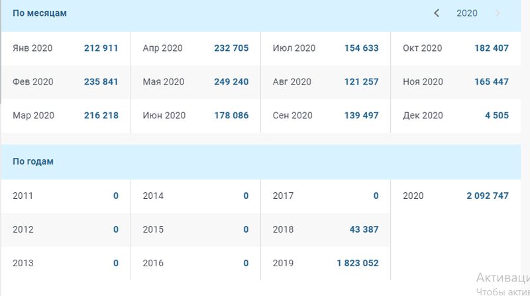Open May 2020 value 249 240

231,82
